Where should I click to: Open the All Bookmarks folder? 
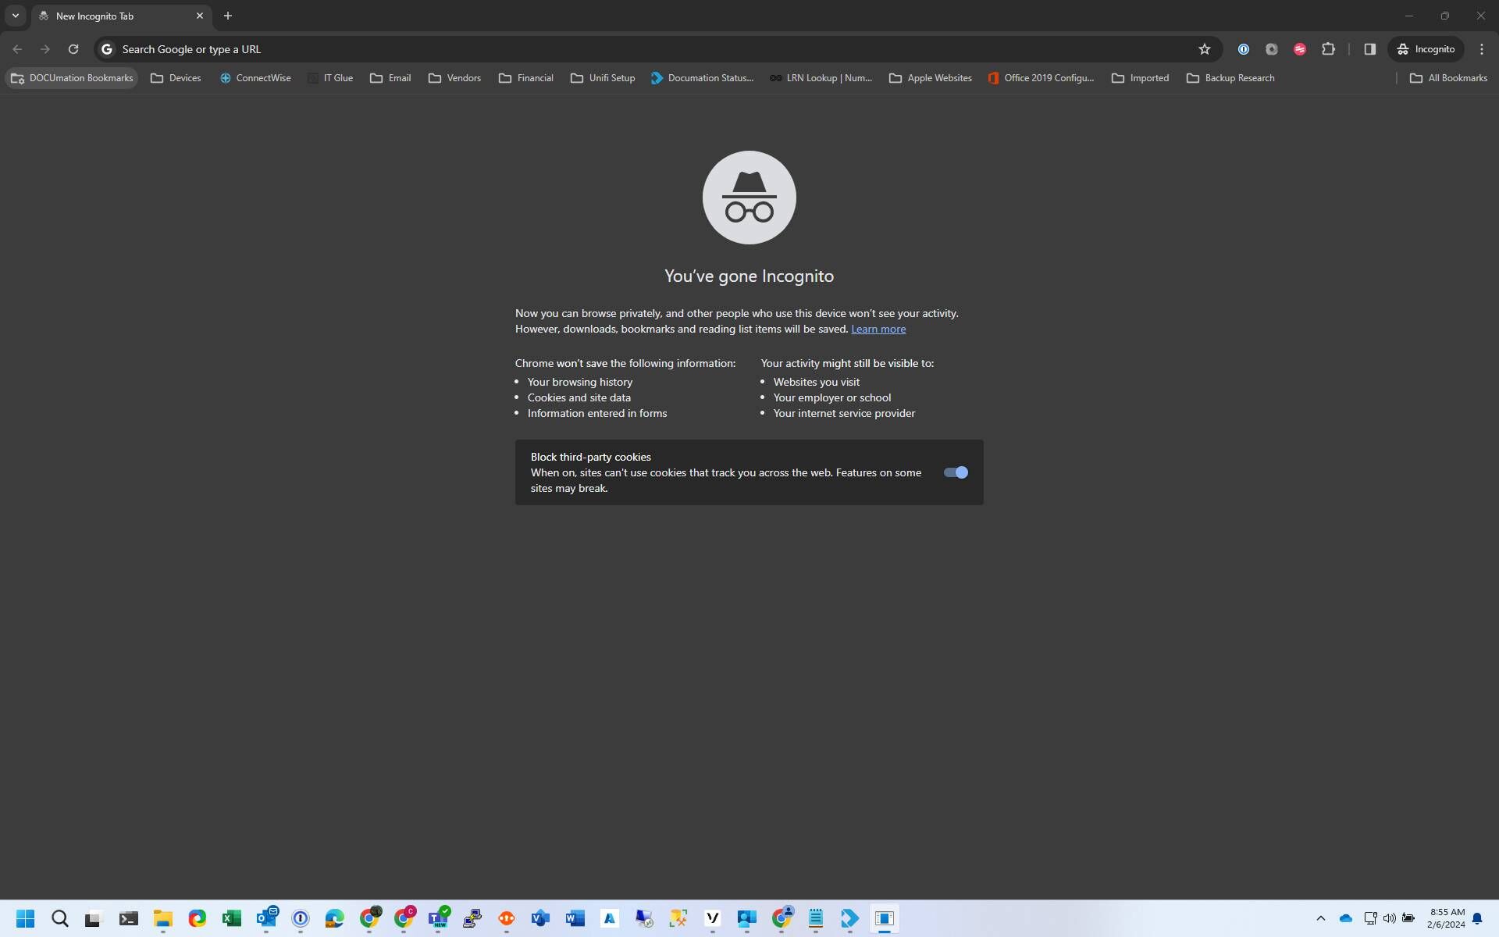click(x=1448, y=78)
